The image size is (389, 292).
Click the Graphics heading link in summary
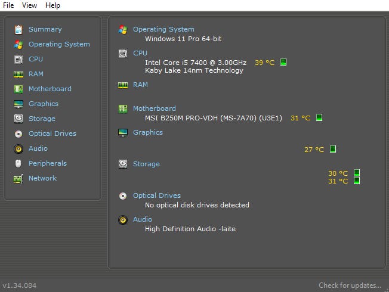(148, 132)
